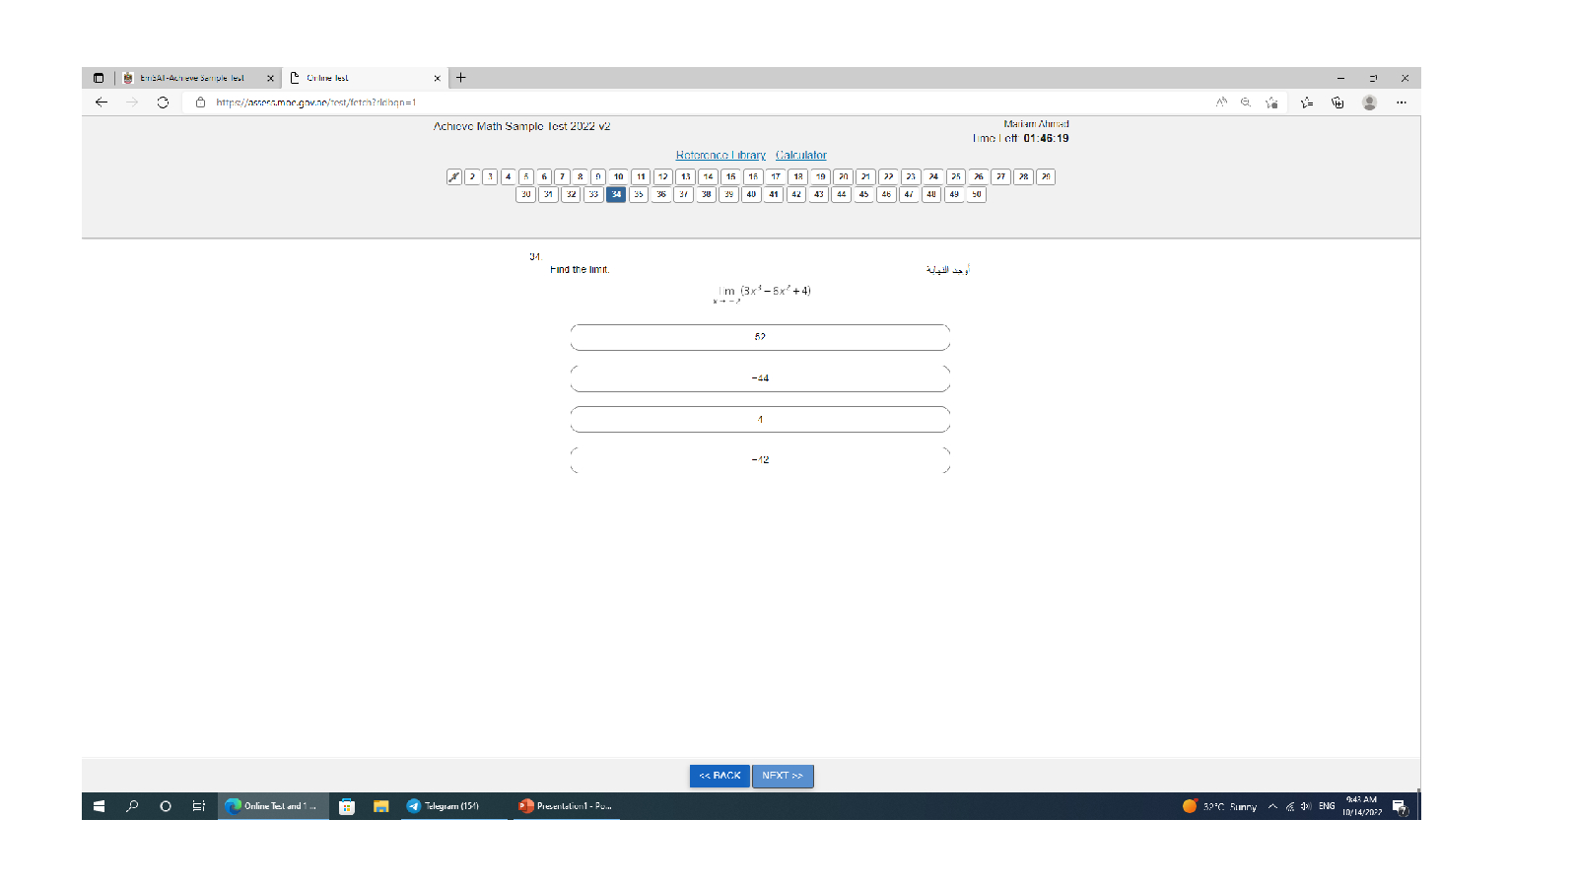
Task: Click the zoom magnifier icon in address bar
Action: coord(1246,102)
